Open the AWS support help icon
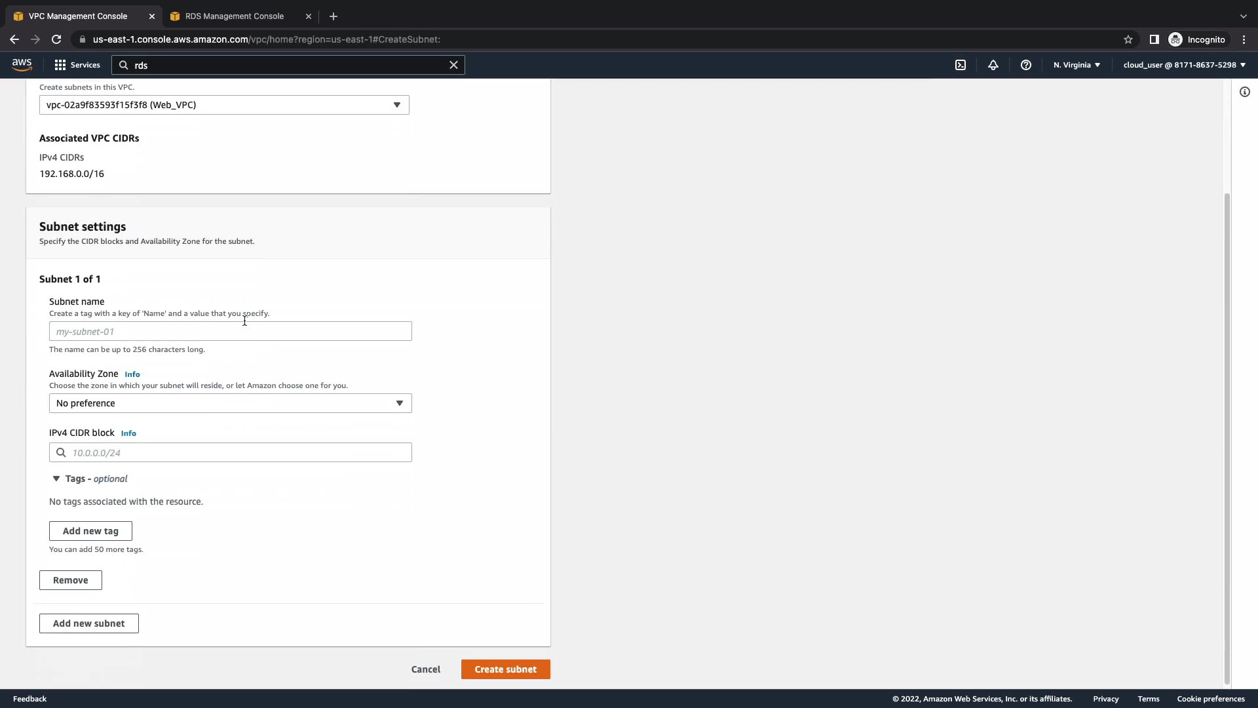Image resolution: width=1258 pixels, height=708 pixels. tap(1026, 65)
